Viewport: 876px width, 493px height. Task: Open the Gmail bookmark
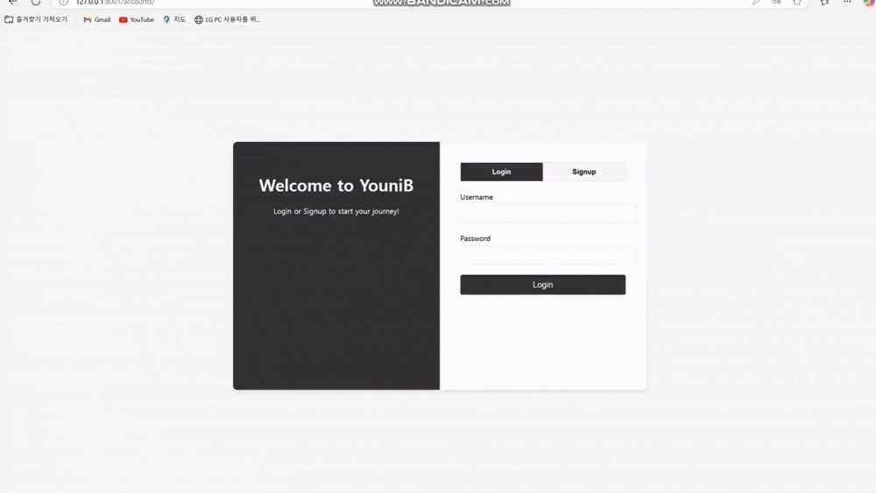tap(96, 19)
